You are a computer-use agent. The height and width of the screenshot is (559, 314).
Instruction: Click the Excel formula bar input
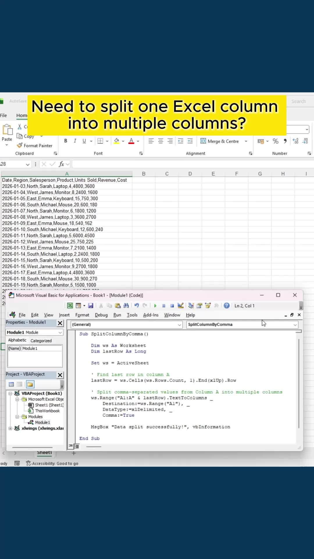pos(192,164)
